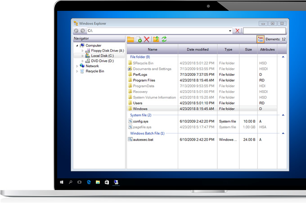Open File Explorer from taskbar

click(x=98, y=182)
